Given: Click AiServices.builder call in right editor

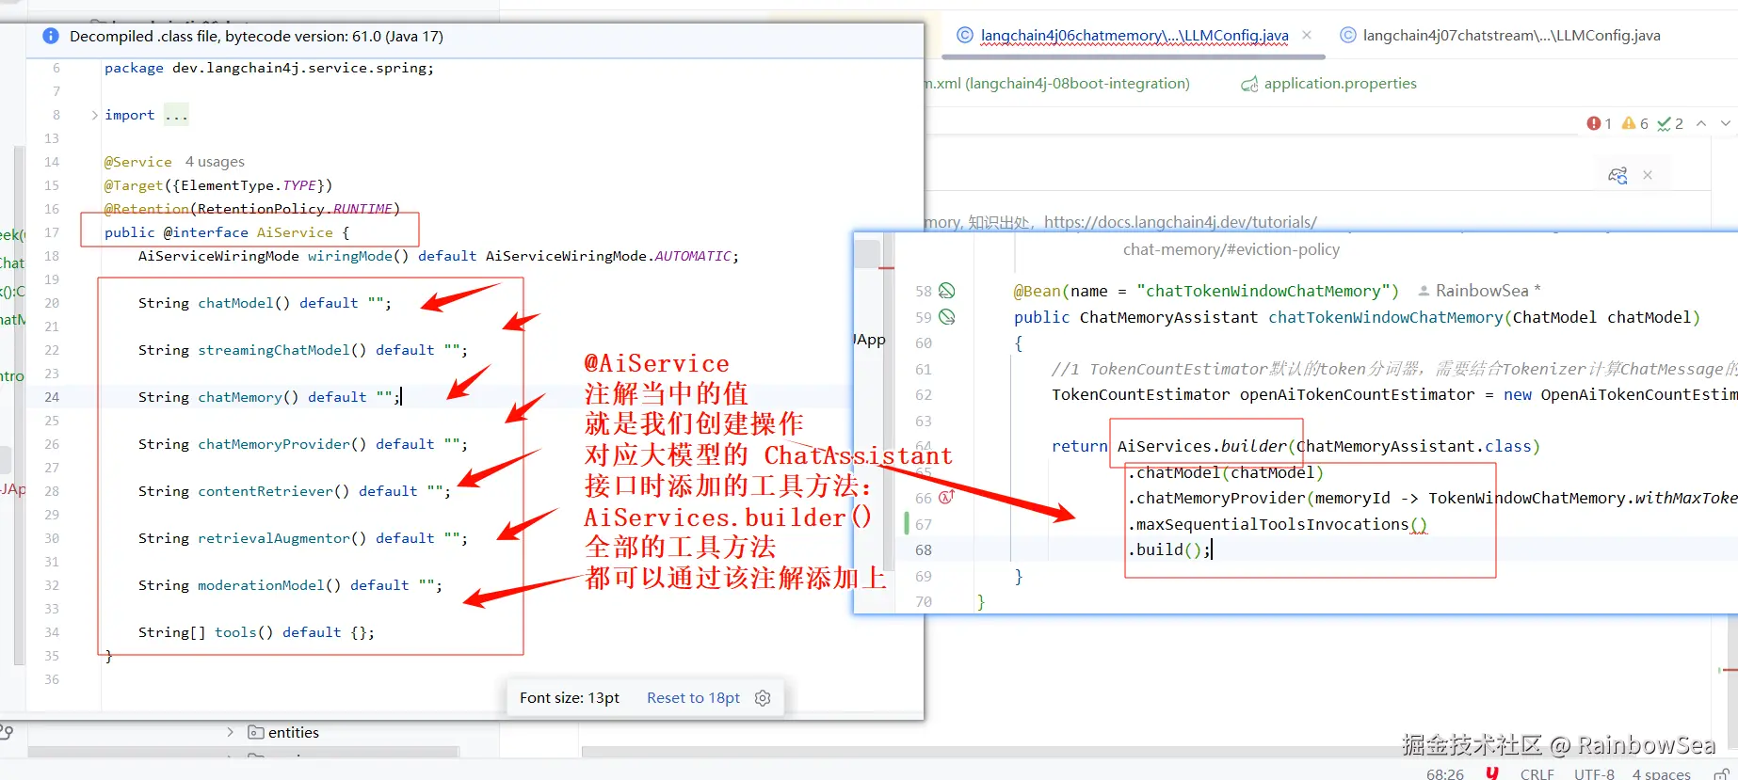Looking at the screenshot, I should click(1202, 446).
